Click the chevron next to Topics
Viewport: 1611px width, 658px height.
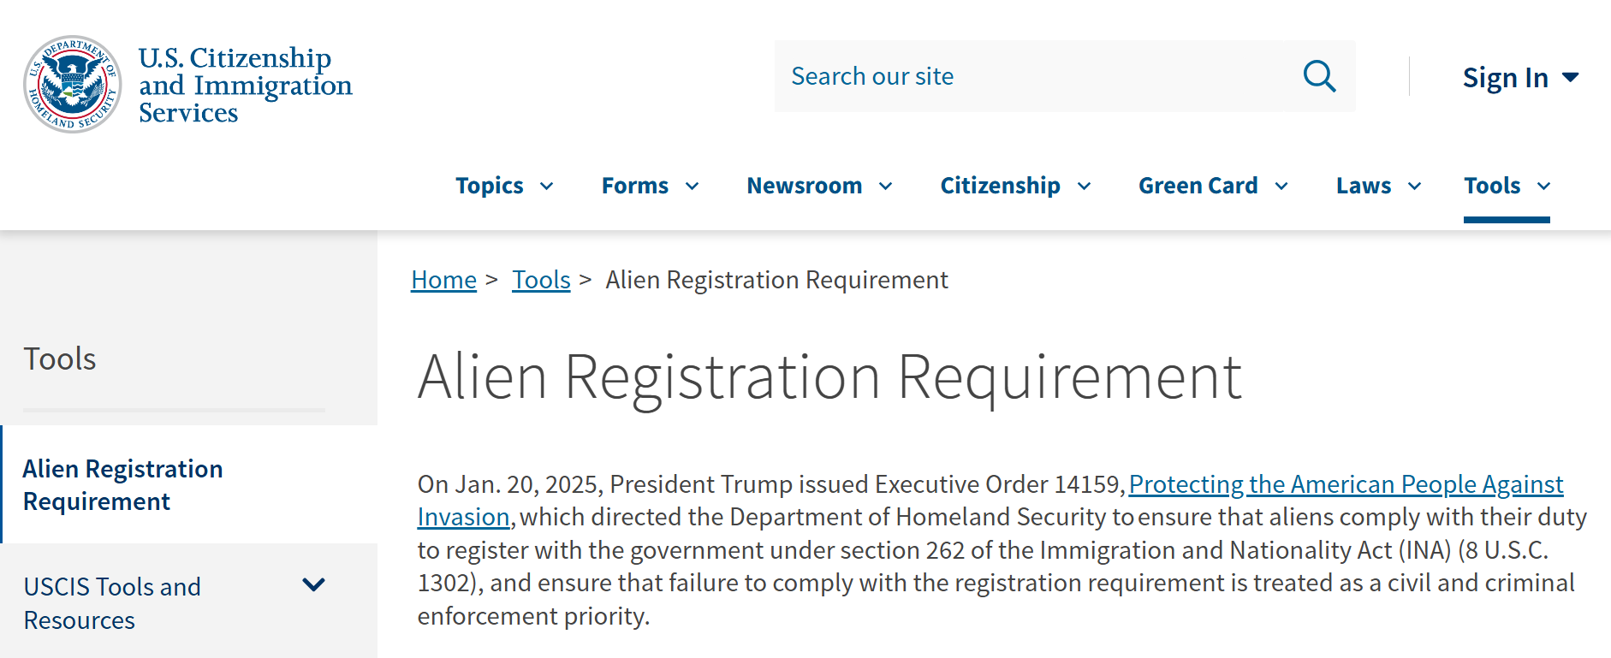(x=548, y=186)
